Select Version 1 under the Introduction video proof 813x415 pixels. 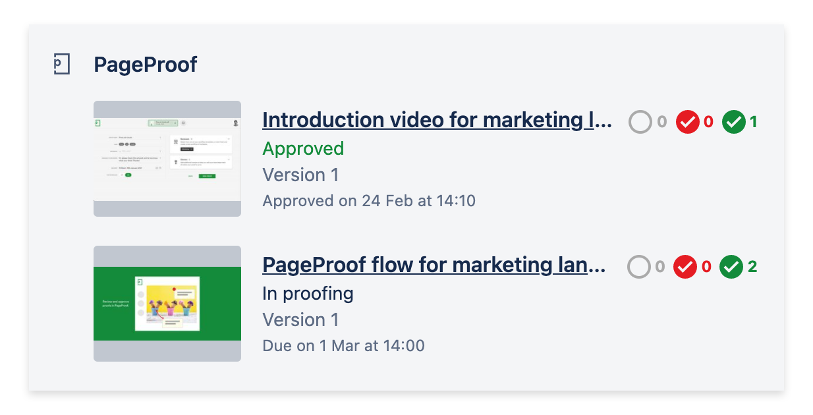(x=300, y=175)
